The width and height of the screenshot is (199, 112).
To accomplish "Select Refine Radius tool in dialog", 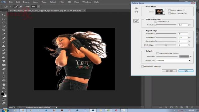I will (136, 21).
